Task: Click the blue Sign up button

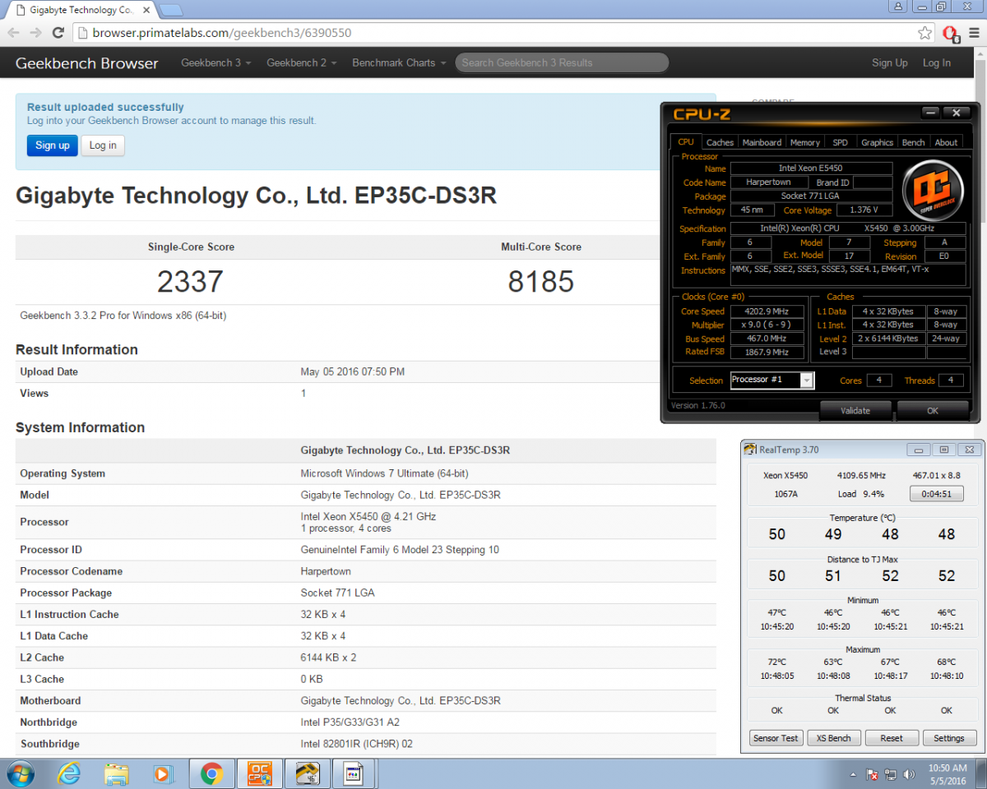Action: [x=53, y=145]
